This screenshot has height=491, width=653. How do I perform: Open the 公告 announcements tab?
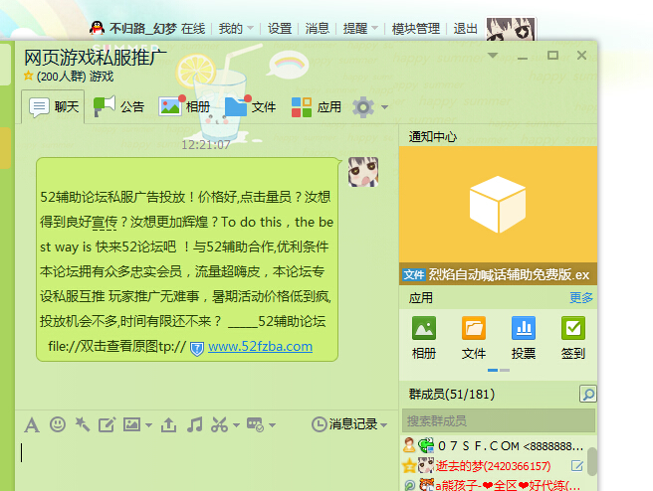tap(118, 106)
